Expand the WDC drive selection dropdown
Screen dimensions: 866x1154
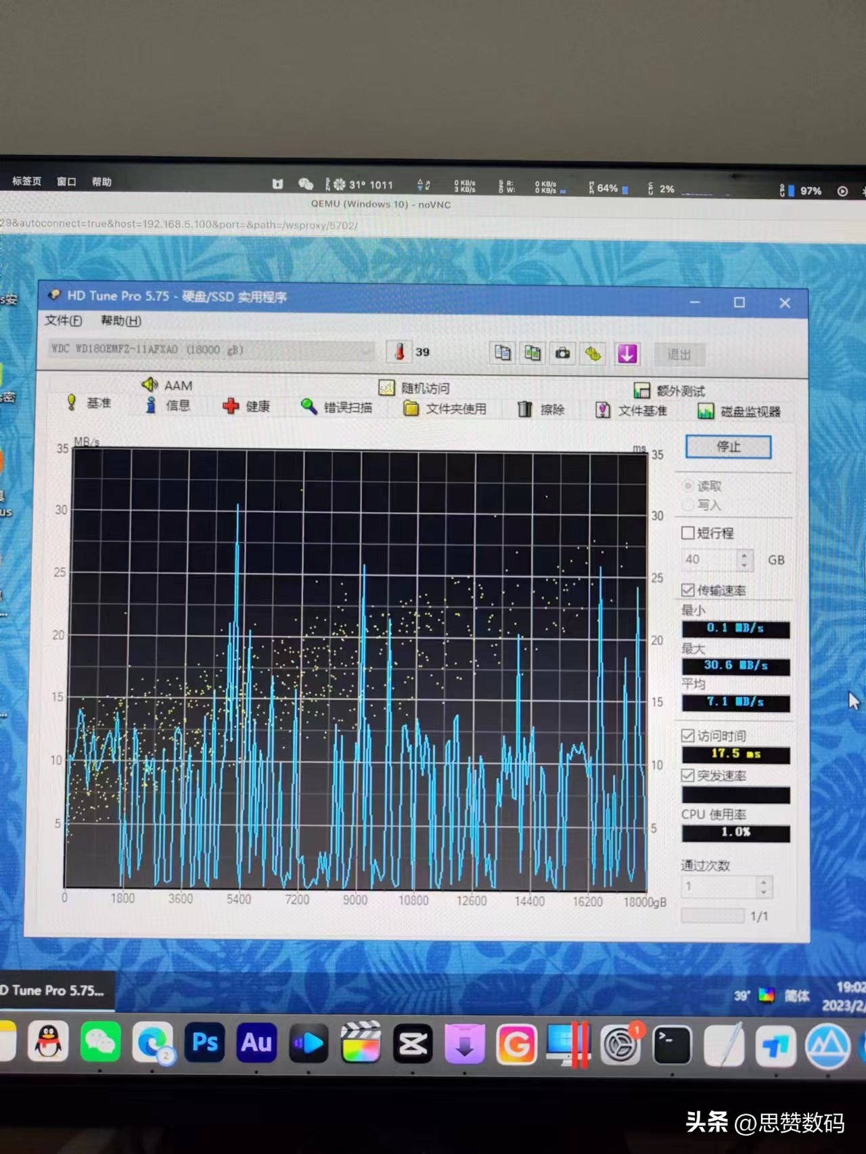pyautogui.click(x=366, y=350)
